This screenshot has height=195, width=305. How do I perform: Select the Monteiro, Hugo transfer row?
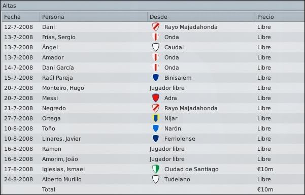pos(153,88)
